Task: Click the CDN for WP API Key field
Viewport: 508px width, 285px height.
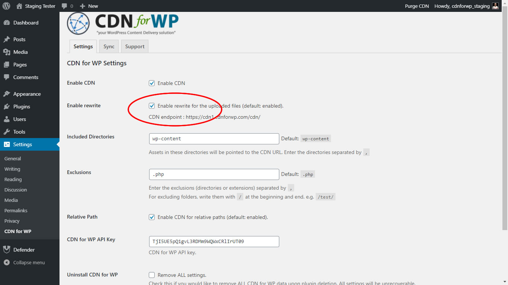Action: pos(214,241)
